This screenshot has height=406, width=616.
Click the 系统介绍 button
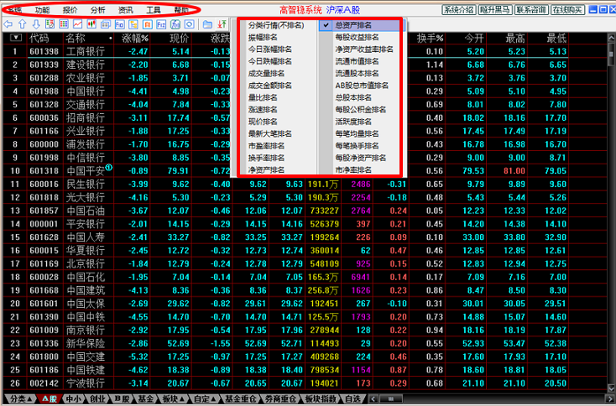[458, 9]
